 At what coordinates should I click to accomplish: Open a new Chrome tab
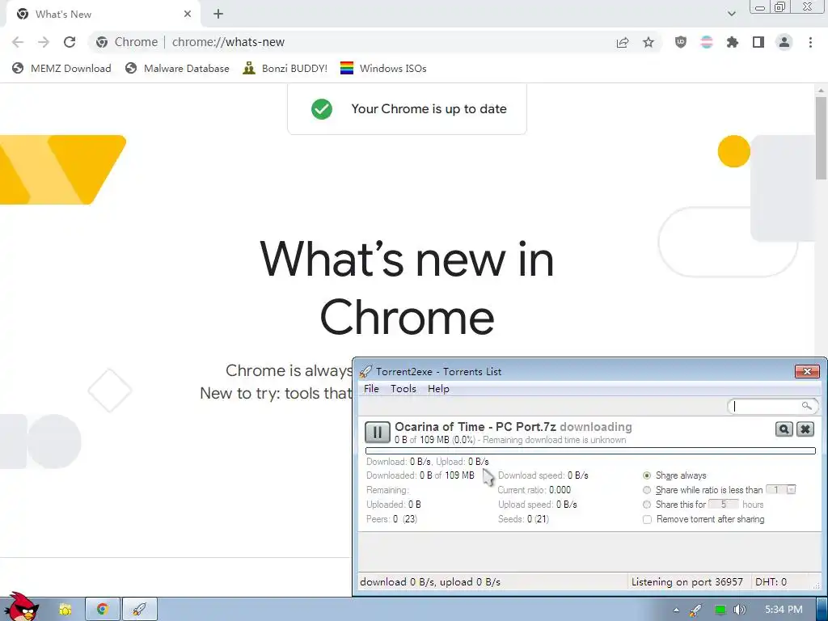(x=218, y=15)
